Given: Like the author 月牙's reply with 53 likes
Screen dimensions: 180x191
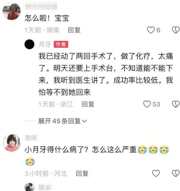Looking at the screenshot, I should point(147,104).
